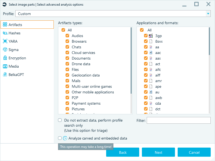Viewport: 215px width, 161px height.
Task: Uncheck the Browsers artifact type
Action: [67, 41]
